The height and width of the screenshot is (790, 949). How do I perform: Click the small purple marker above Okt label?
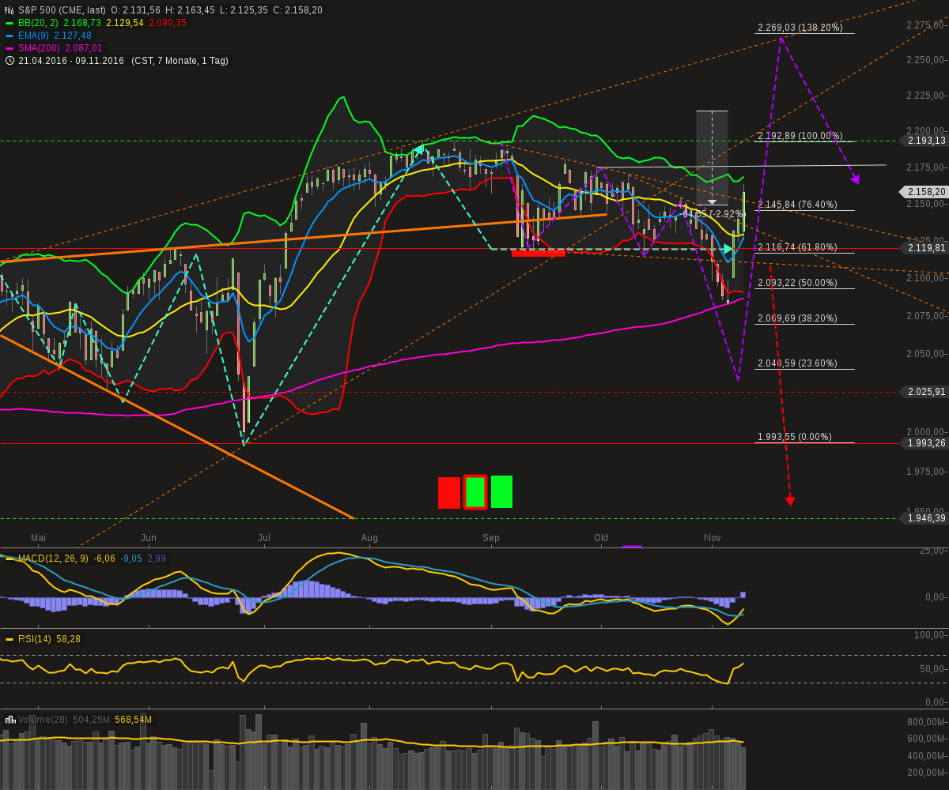click(632, 546)
